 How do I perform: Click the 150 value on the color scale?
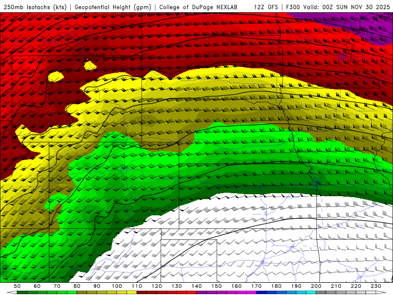[217, 286]
